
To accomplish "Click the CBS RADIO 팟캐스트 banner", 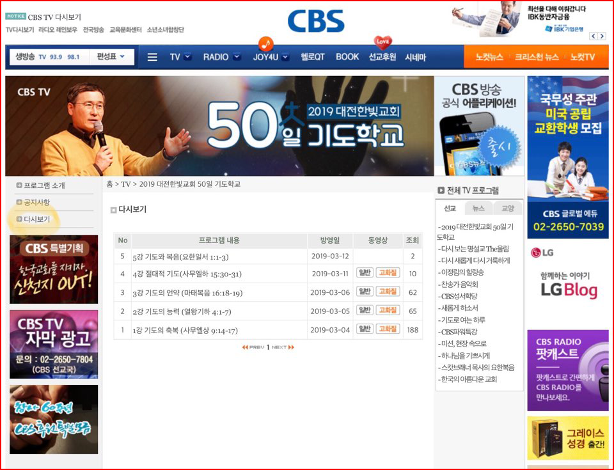I will (x=568, y=370).
